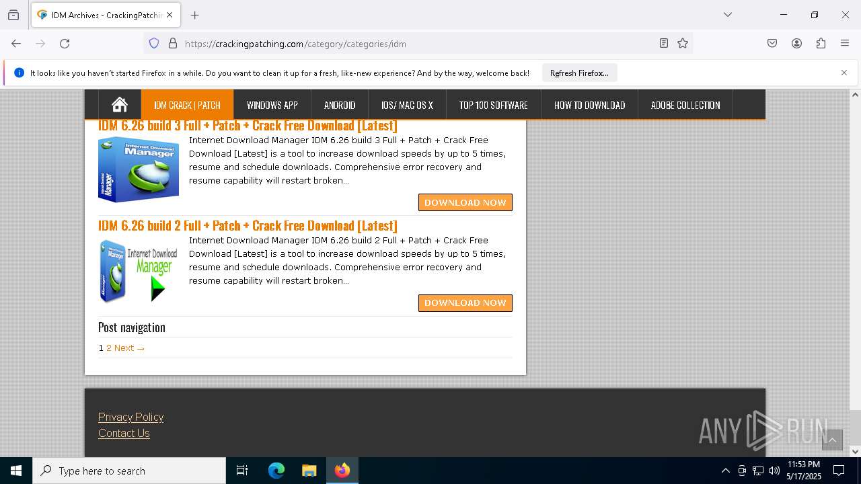
Task: Click the Firefox taskbar icon
Action: pos(342,471)
